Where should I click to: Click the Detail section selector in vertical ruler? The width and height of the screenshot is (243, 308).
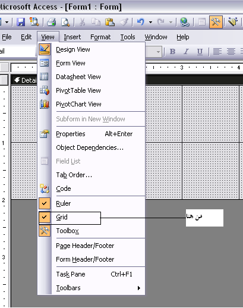coord(4,80)
